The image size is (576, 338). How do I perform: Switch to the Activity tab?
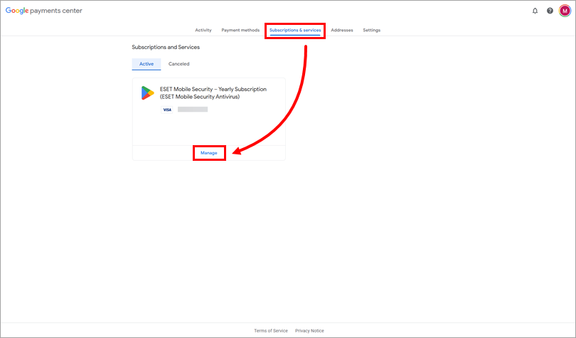(x=203, y=31)
